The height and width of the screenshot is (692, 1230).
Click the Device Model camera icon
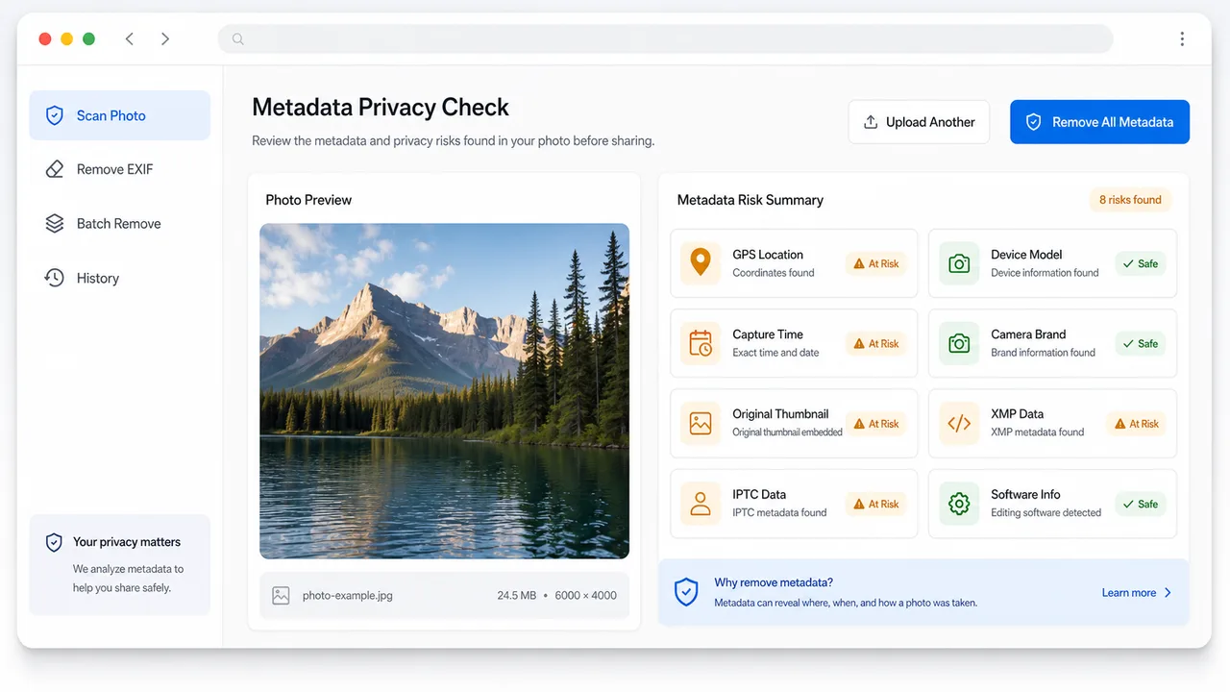pyautogui.click(x=959, y=263)
